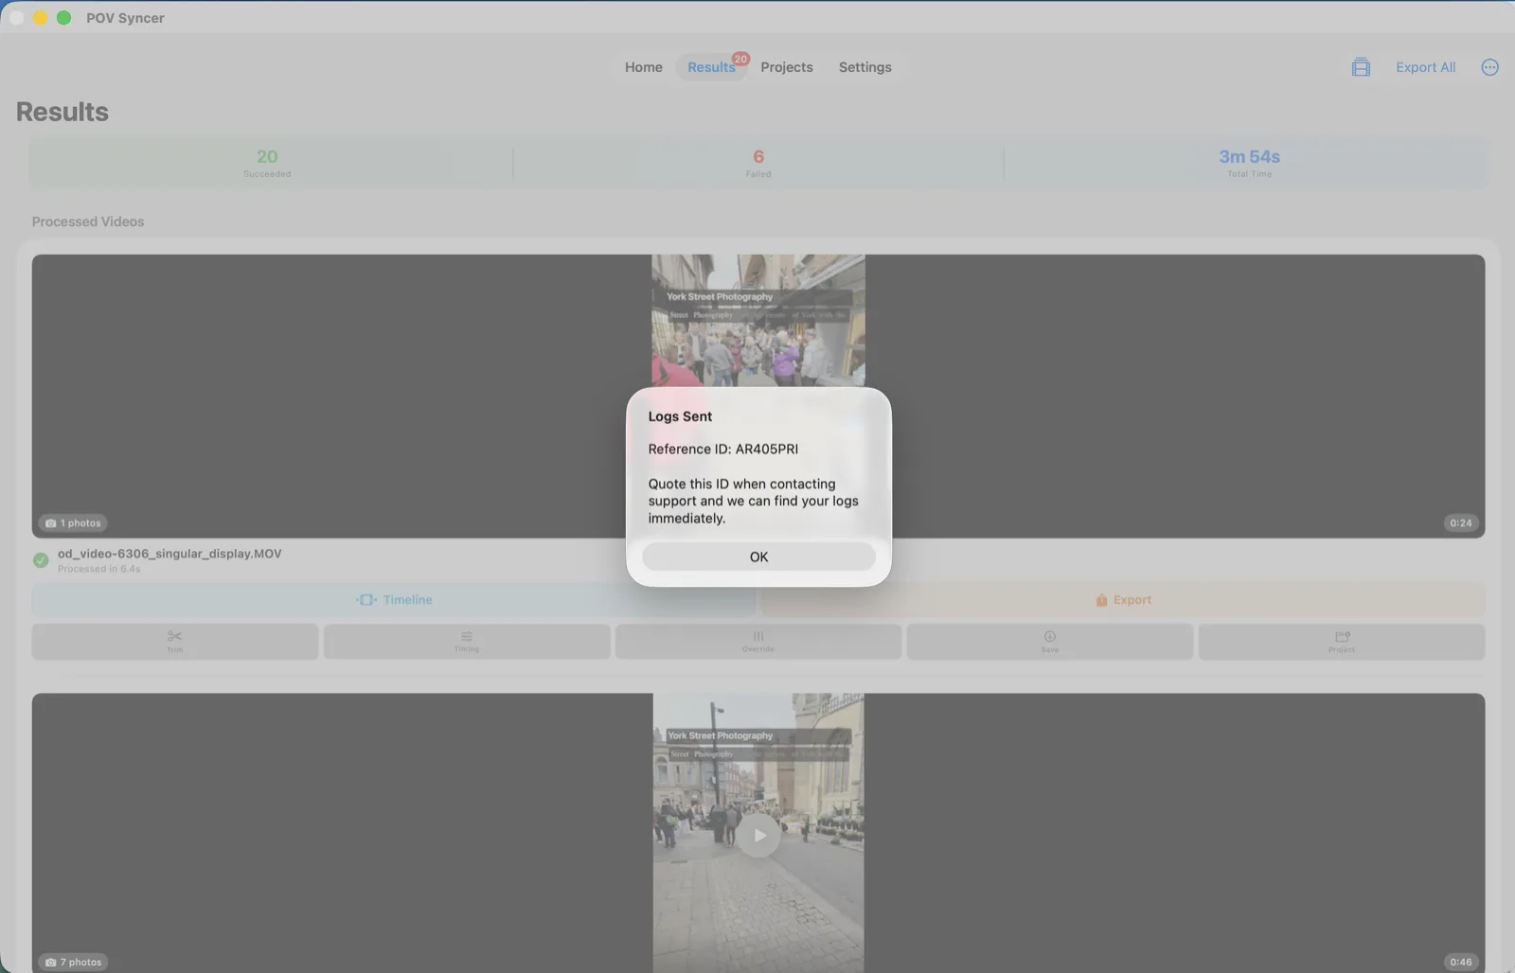Click the red 20 badge on Results tab
Viewport: 1515px width, 973px height.
pos(740,59)
